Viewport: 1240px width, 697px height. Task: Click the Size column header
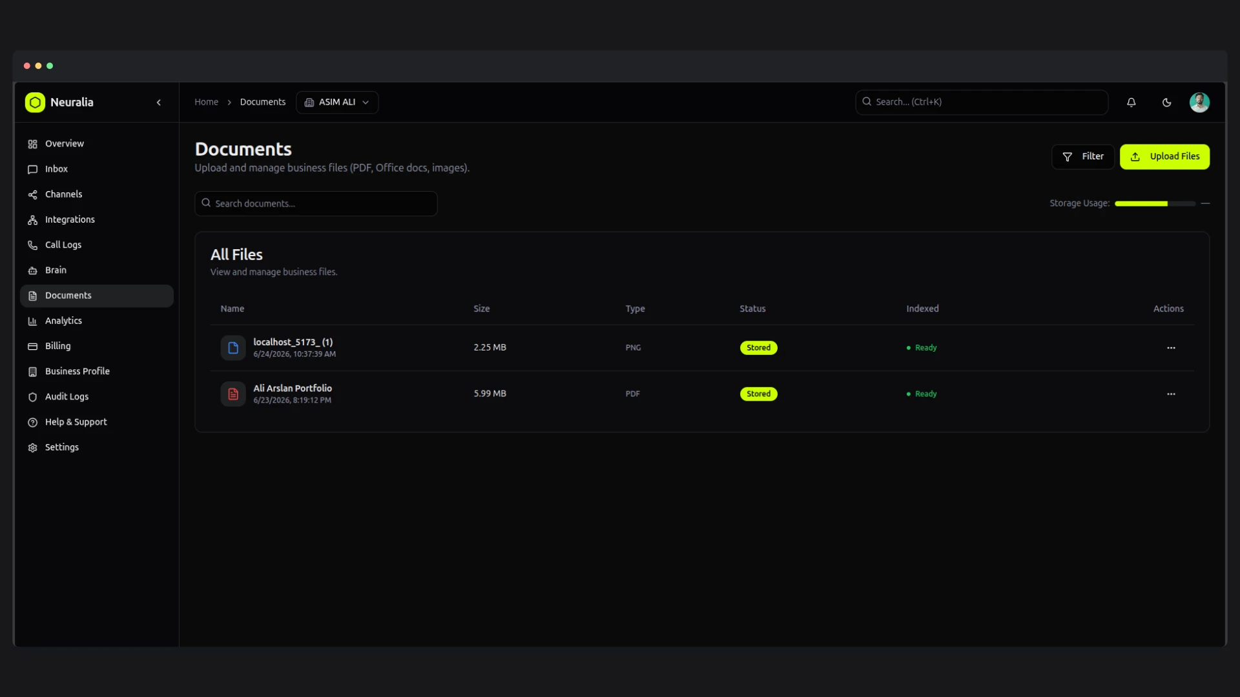(x=482, y=309)
